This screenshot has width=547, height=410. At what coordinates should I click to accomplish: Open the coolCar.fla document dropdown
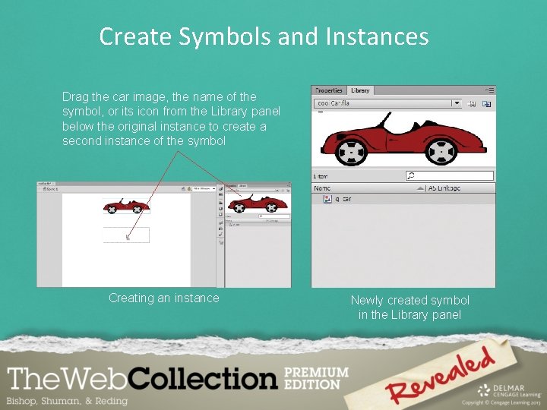coord(387,103)
